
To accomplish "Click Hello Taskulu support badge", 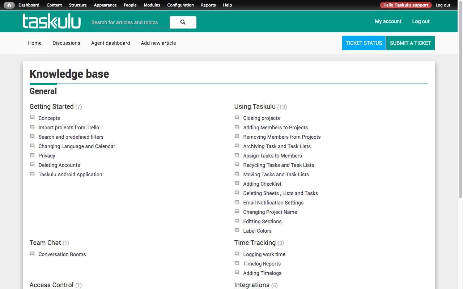I will coord(406,5).
